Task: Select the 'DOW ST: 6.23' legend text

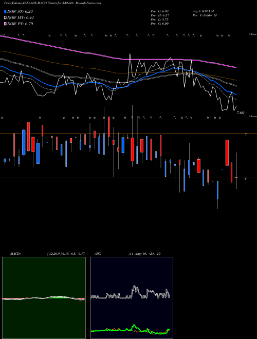Action: [20, 11]
